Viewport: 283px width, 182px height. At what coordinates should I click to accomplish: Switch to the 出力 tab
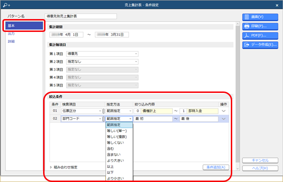[x=11, y=34]
